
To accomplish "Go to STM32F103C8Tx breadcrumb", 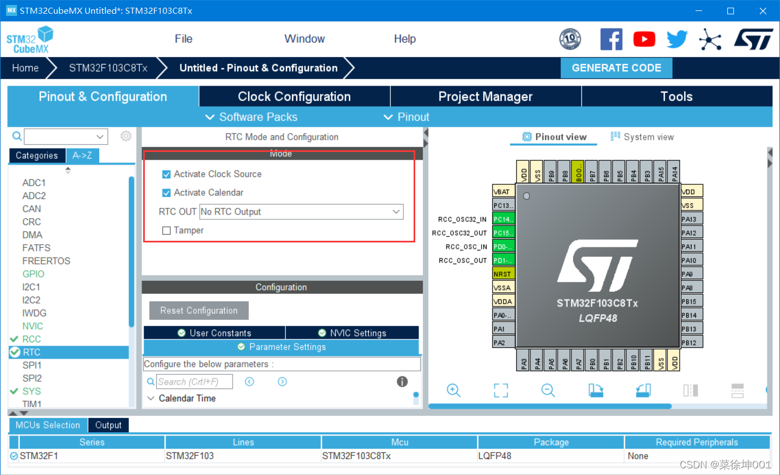I will (x=108, y=68).
